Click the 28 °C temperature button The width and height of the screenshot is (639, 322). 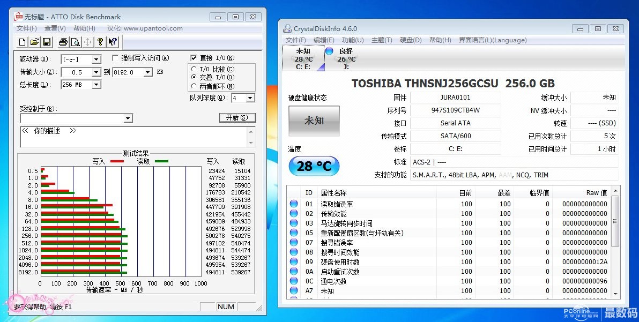click(x=314, y=166)
